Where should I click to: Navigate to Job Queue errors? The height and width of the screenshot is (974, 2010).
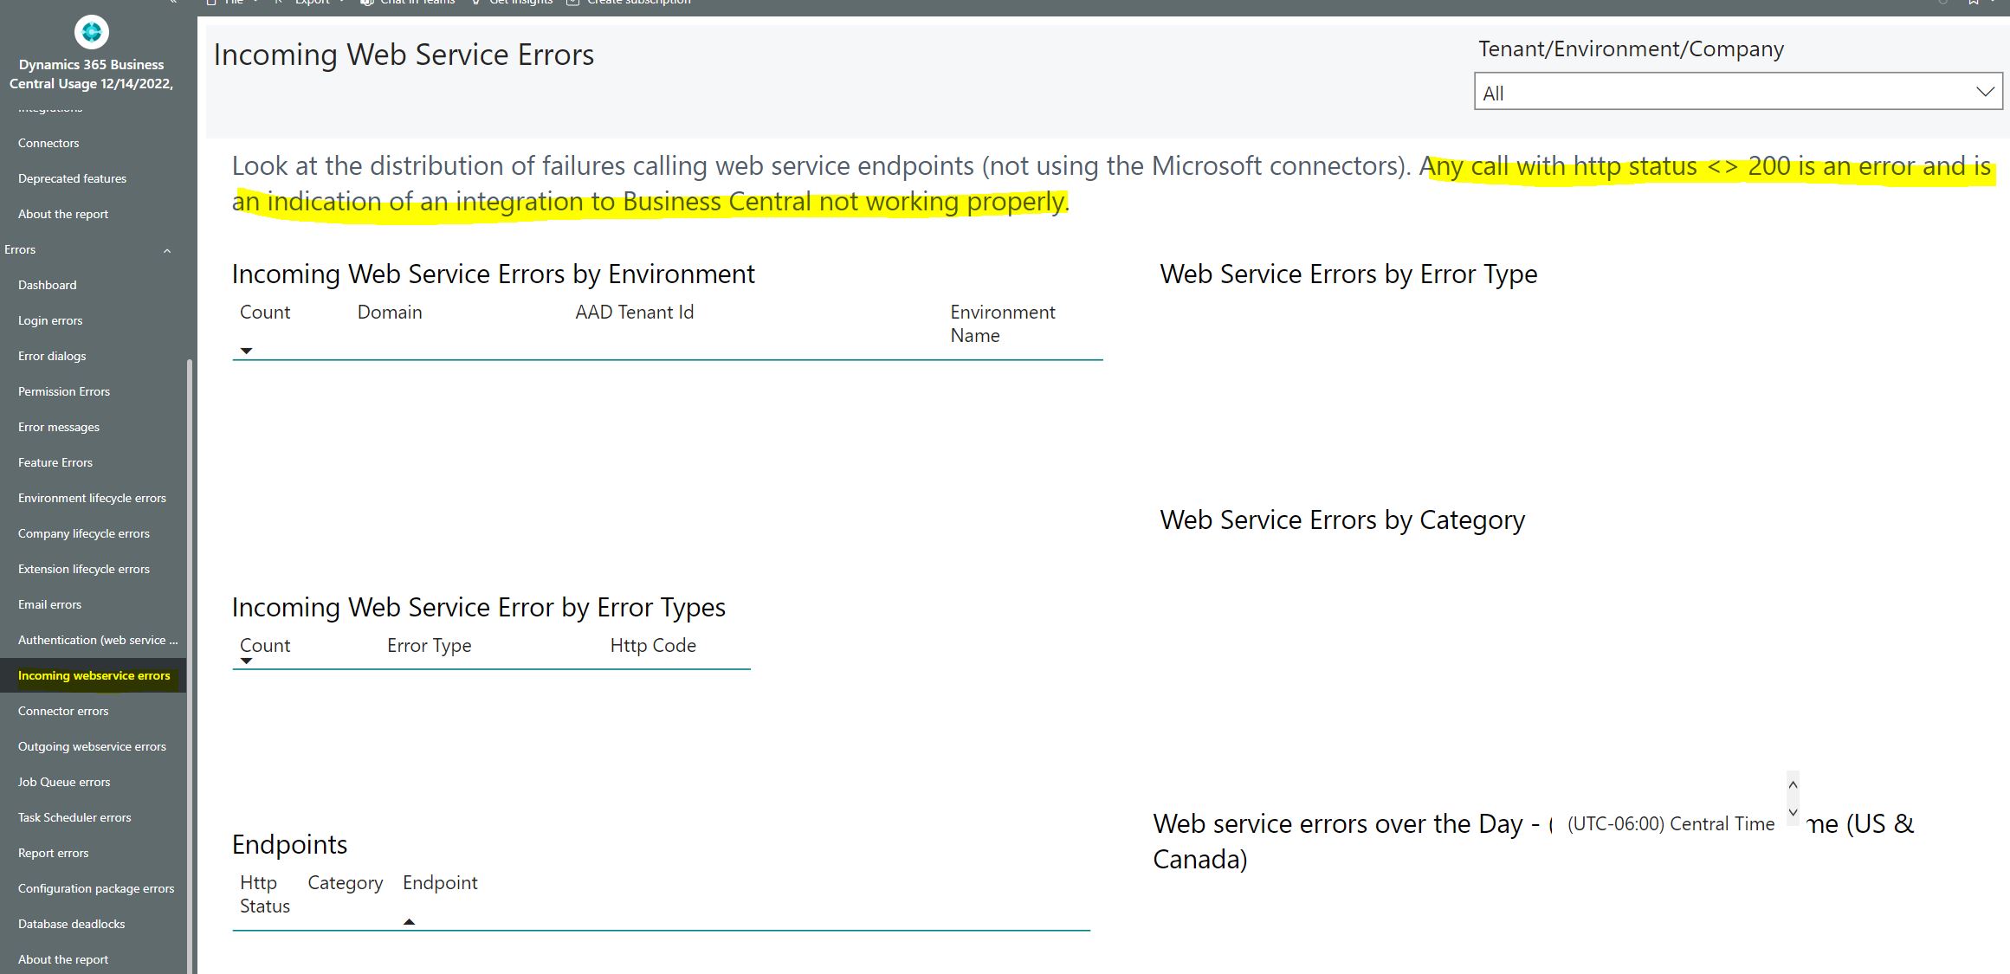pos(64,782)
